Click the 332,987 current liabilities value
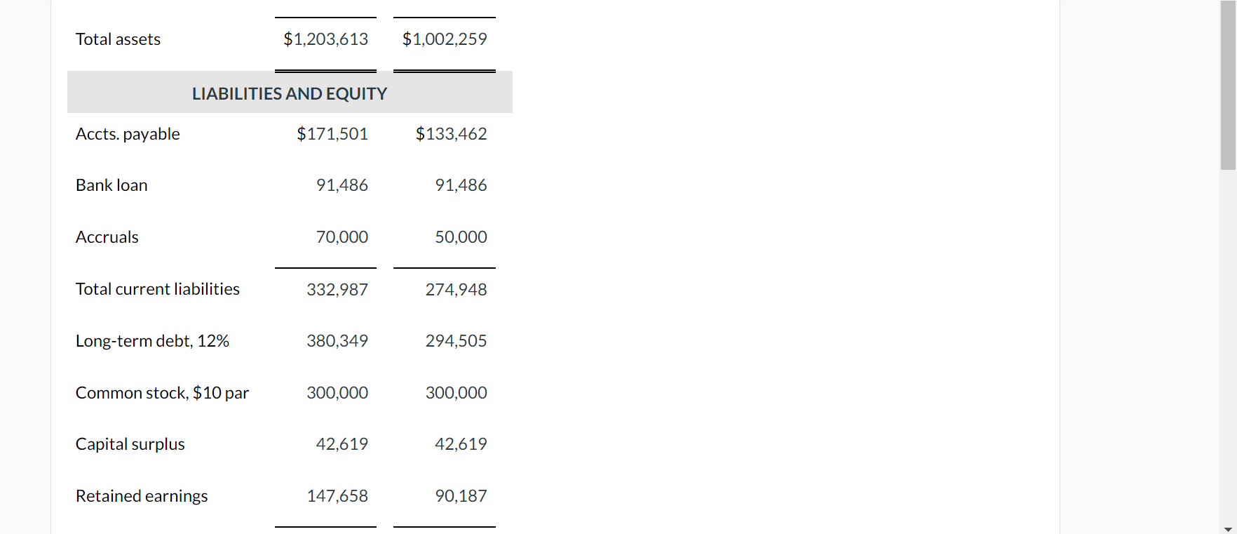 pyautogui.click(x=337, y=289)
